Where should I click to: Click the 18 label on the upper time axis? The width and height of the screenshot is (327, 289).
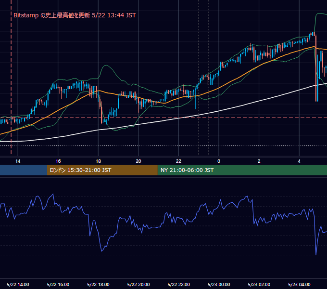[x=98, y=161]
